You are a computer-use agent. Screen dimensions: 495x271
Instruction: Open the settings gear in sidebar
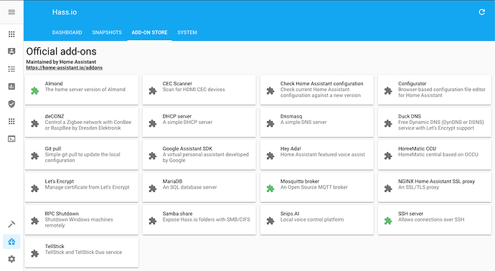[x=11, y=259]
